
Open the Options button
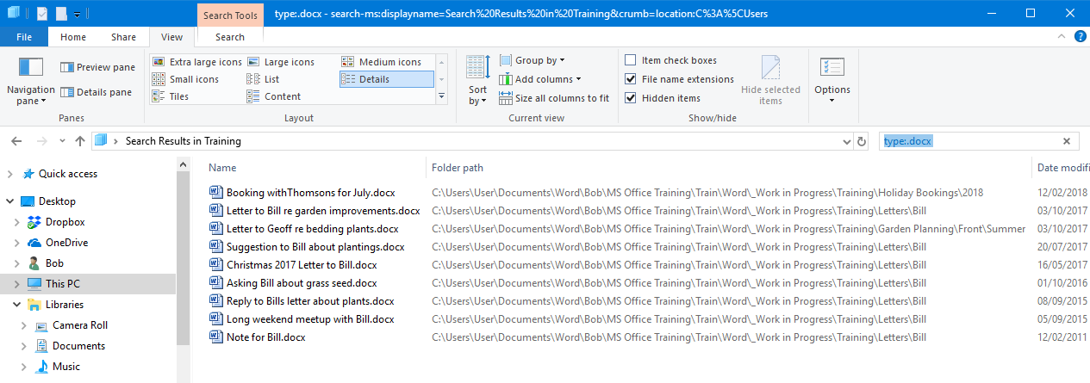pos(832,77)
